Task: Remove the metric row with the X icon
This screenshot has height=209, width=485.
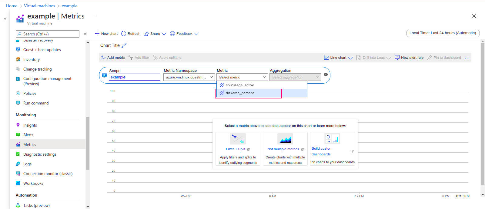Action: (326, 75)
